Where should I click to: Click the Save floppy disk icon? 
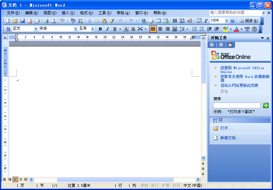[x=22, y=21]
